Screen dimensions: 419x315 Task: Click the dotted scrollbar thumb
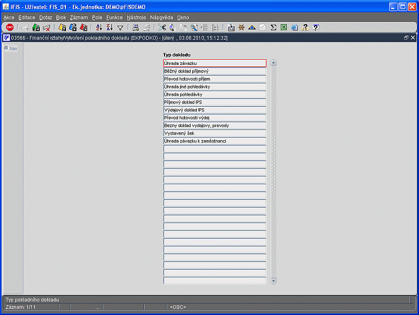click(x=273, y=165)
